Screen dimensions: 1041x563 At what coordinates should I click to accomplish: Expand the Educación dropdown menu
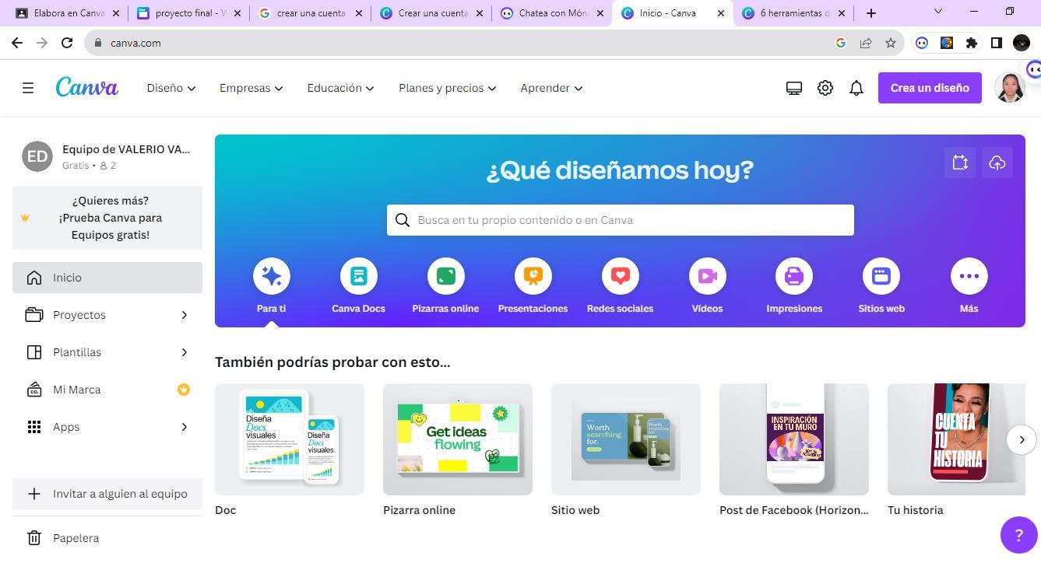click(340, 88)
